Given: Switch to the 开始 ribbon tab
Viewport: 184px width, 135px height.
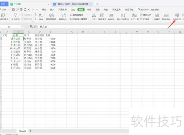Looking at the screenshot, I should [x=44, y=10].
